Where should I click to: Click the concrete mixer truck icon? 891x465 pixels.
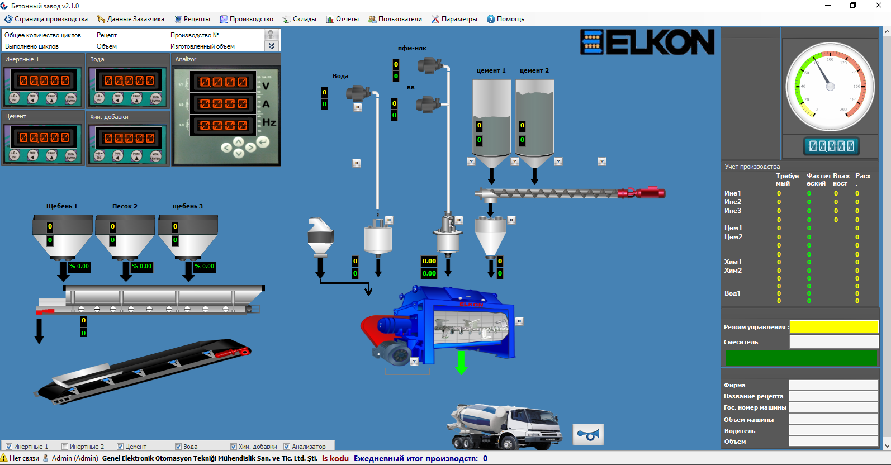click(x=503, y=426)
